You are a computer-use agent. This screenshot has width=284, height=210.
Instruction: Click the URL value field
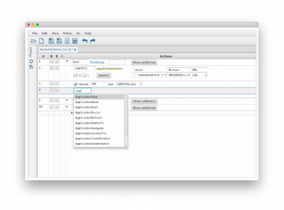pos(199,75)
